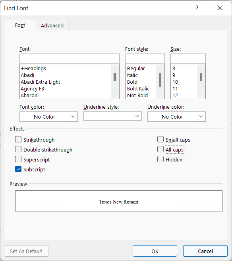This screenshot has height=261, width=232.
Task: Switch to the Advanced tab
Action: tap(52, 25)
